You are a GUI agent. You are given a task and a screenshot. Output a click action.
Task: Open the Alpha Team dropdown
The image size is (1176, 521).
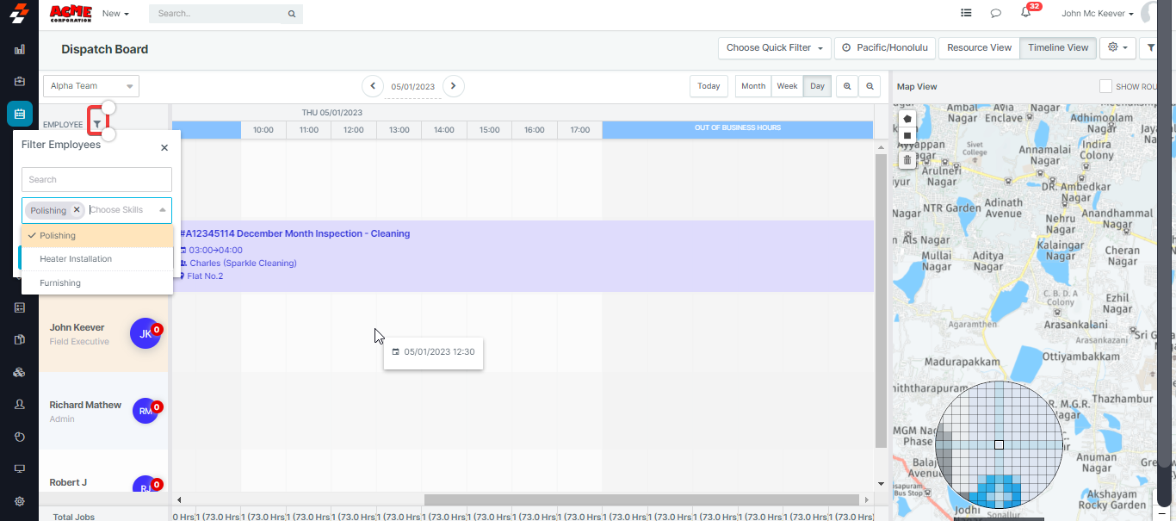(x=91, y=86)
